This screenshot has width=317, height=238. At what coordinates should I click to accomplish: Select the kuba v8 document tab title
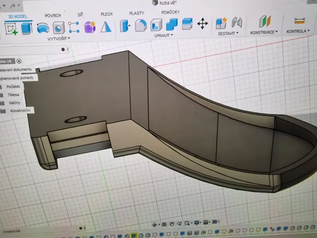click(x=168, y=3)
